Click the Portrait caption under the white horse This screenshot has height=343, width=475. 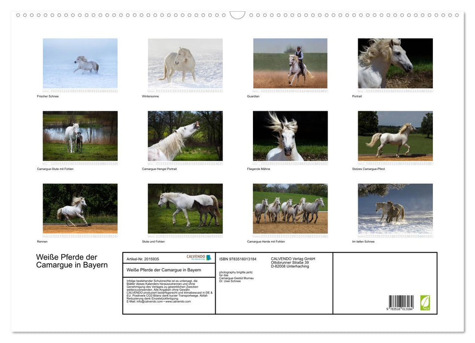356,96
